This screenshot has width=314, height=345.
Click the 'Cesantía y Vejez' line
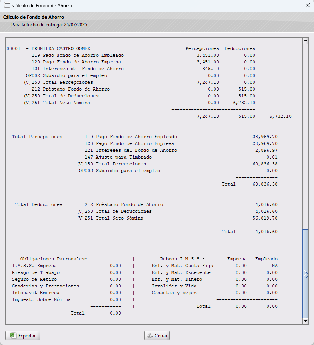tap(215, 293)
